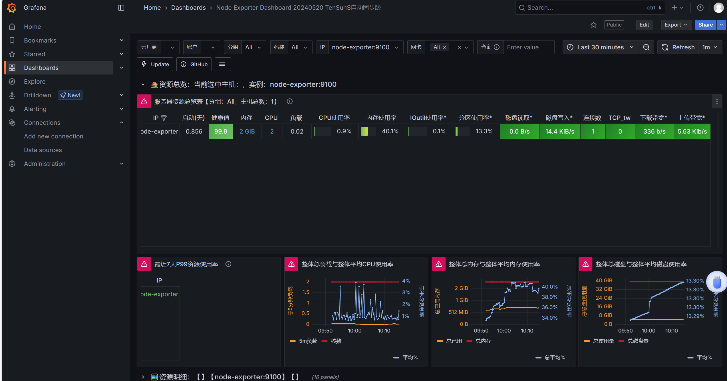The height and width of the screenshot is (381, 727).
Task: Click the 2 GiB memory cell
Action: (247, 131)
